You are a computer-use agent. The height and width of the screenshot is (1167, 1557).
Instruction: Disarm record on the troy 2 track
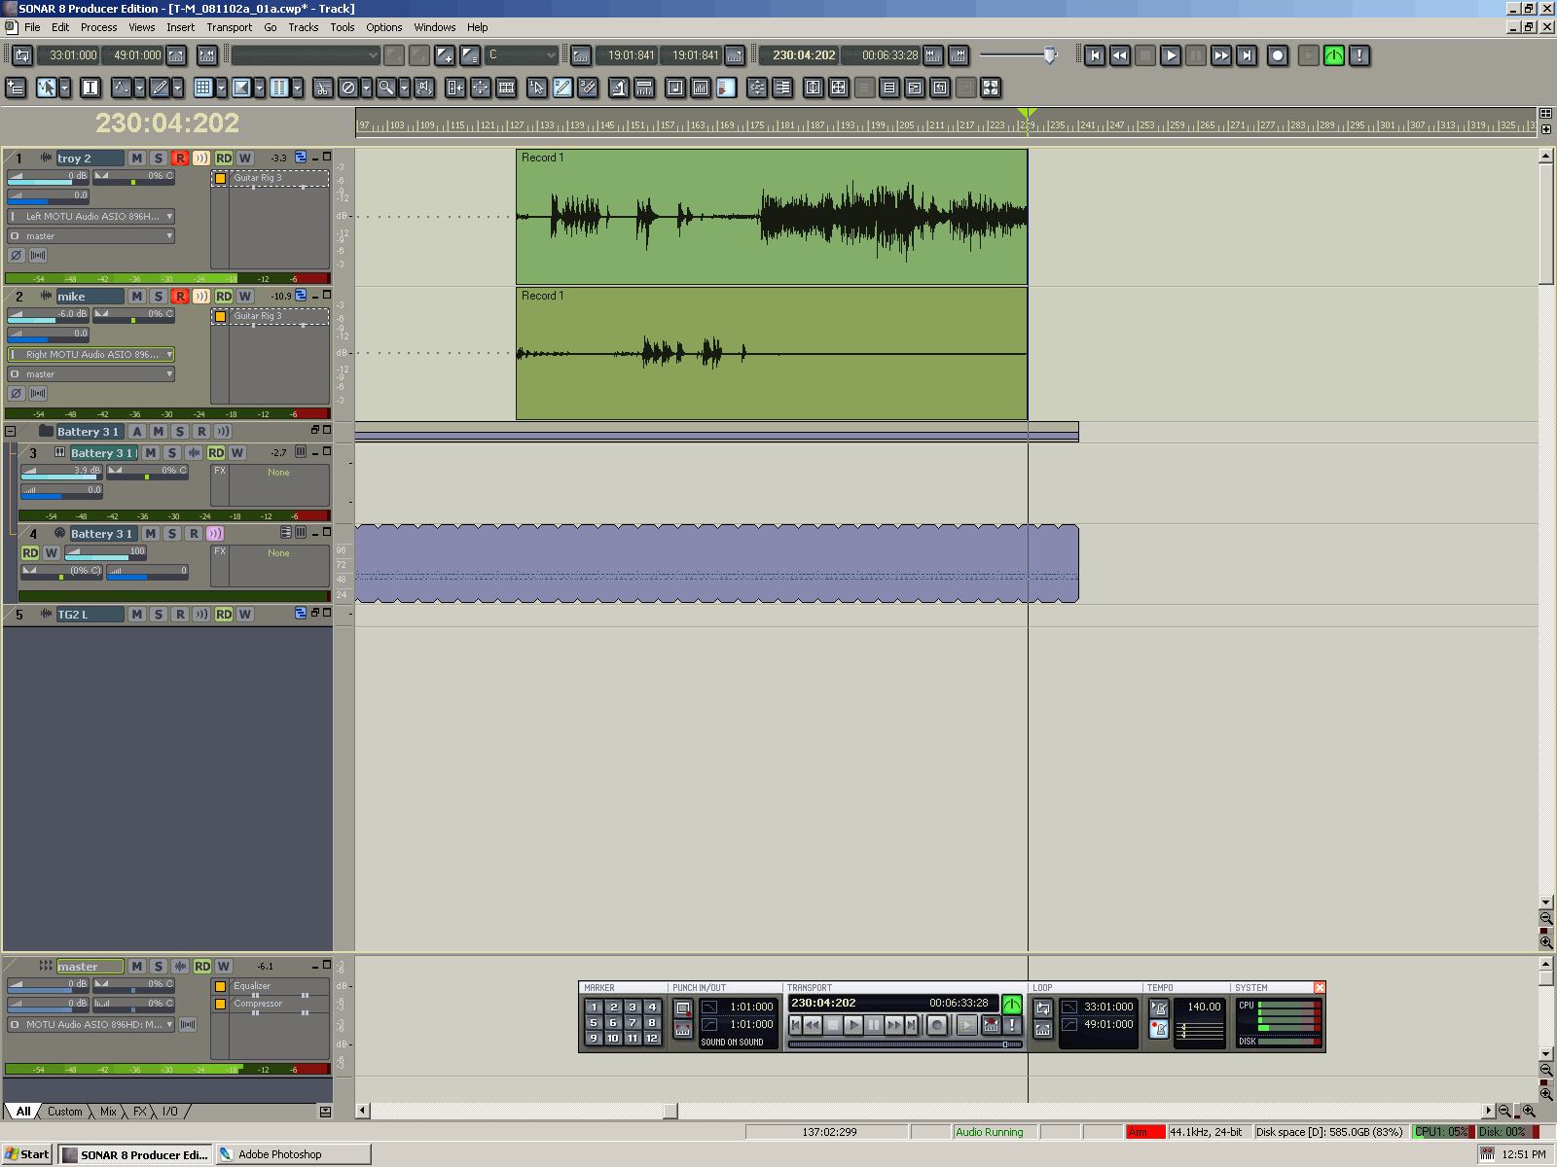tap(180, 159)
